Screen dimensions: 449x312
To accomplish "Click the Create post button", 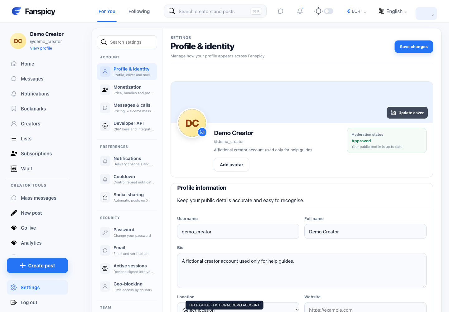I will (x=37, y=266).
